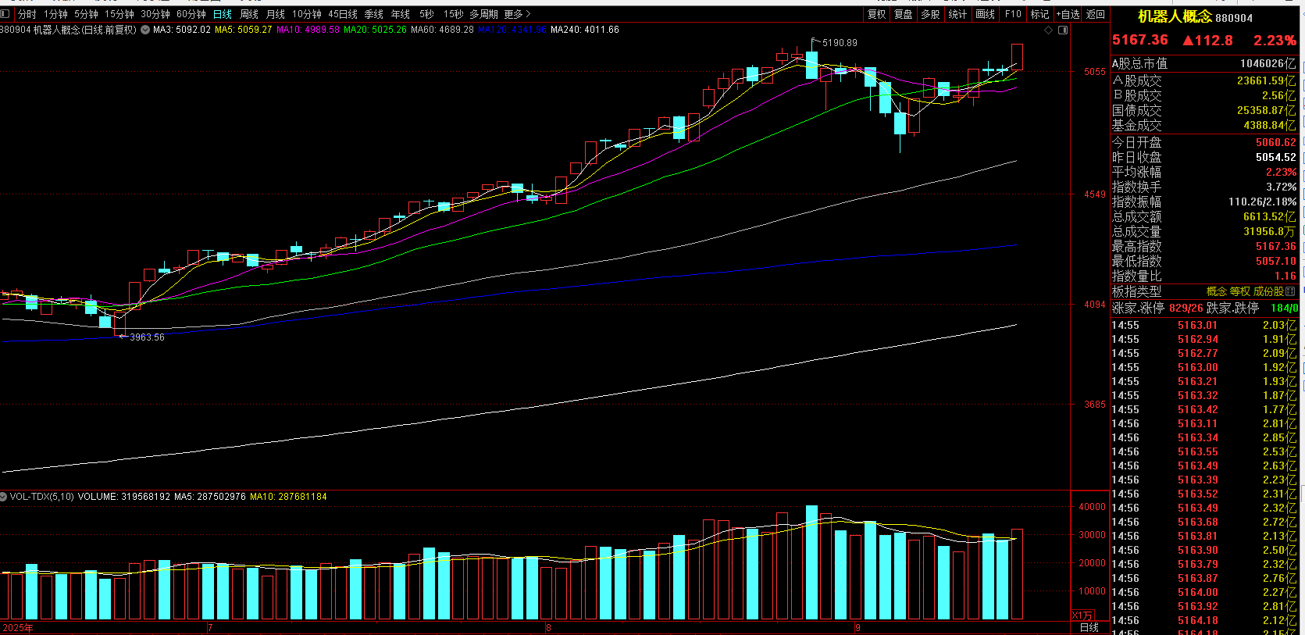Click the tick row priced 5164.00
1305x635 pixels.
click(1204, 592)
